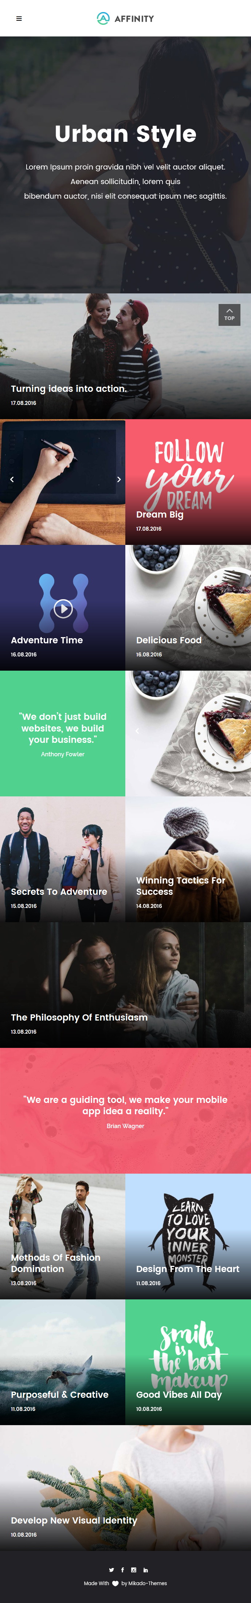Open the Dream Big post
Viewport: 251px width, 1603px height.
(x=160, y=515)
